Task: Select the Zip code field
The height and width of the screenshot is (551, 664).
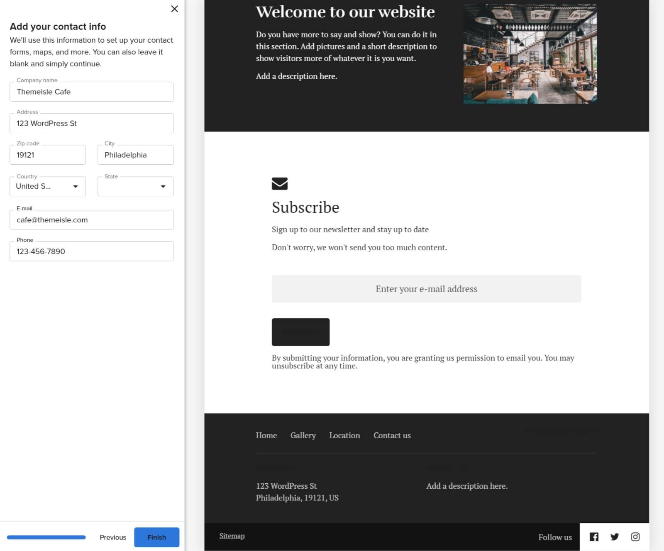Action: pyautogui.click(x=47, y=154)
